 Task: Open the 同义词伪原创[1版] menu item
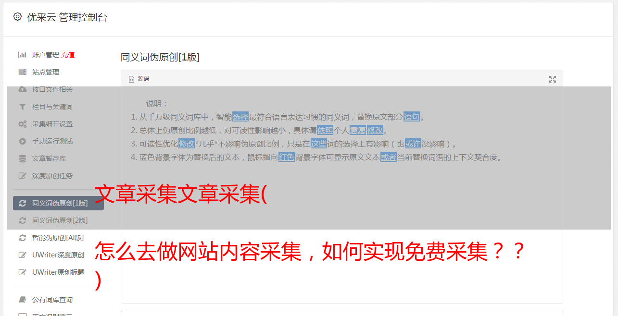(x=58, y=203)
